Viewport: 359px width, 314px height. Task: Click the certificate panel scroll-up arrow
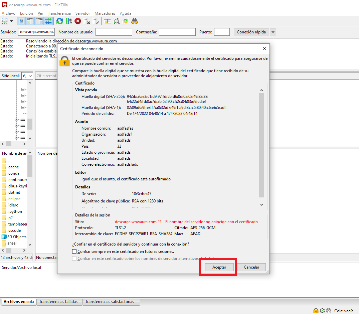pyautogui.click(x=262, y=90)
